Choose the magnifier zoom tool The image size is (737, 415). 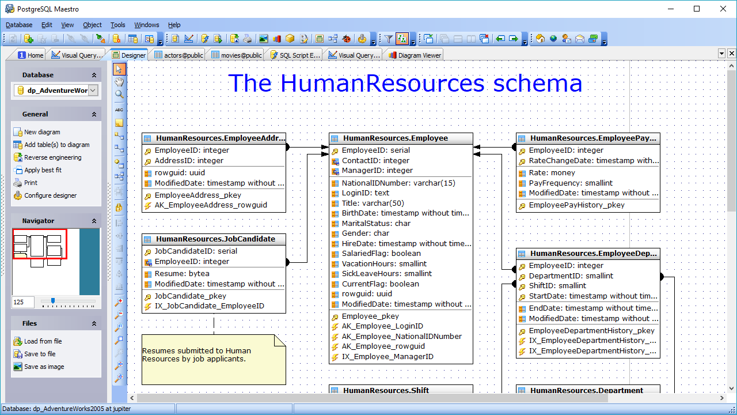tap(119, 95)
